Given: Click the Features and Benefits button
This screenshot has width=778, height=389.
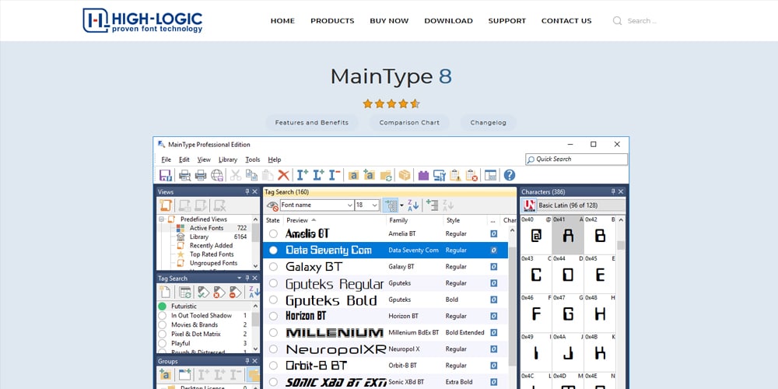Looking at the screenshot, I should coord(312,123).
